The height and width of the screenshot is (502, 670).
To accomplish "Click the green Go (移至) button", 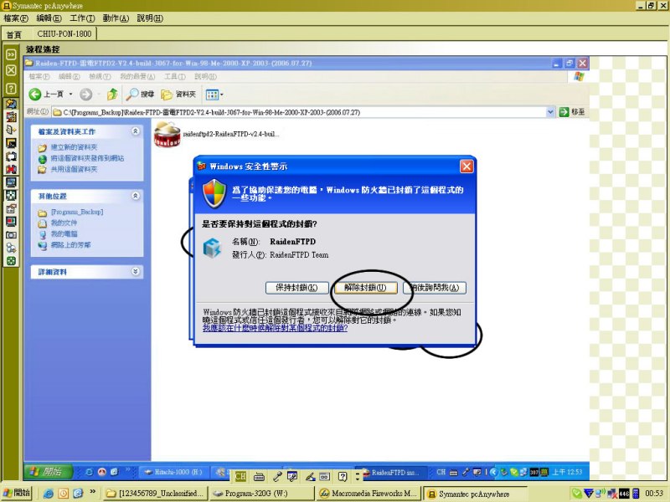I will pyautogui.click(x=572, y=112).
